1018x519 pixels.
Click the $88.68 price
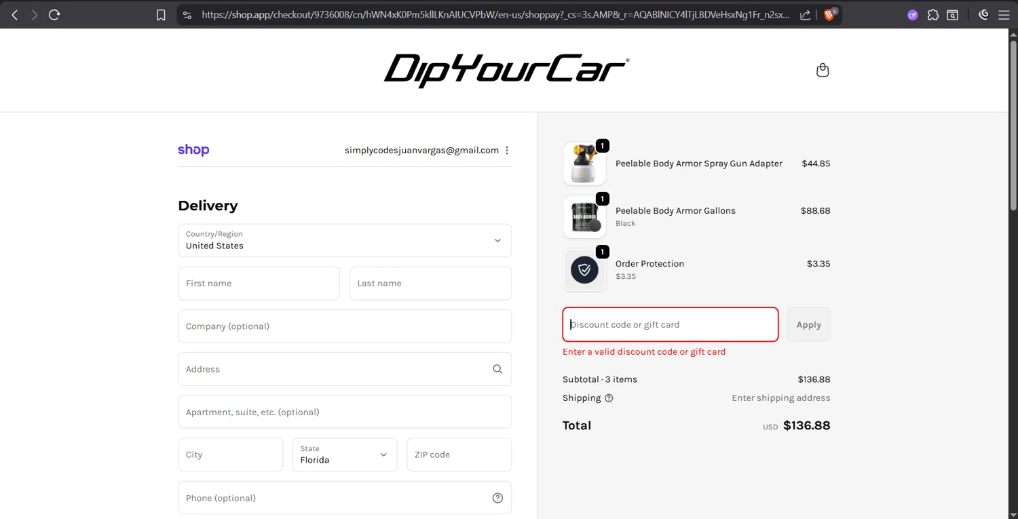point(815,211)
